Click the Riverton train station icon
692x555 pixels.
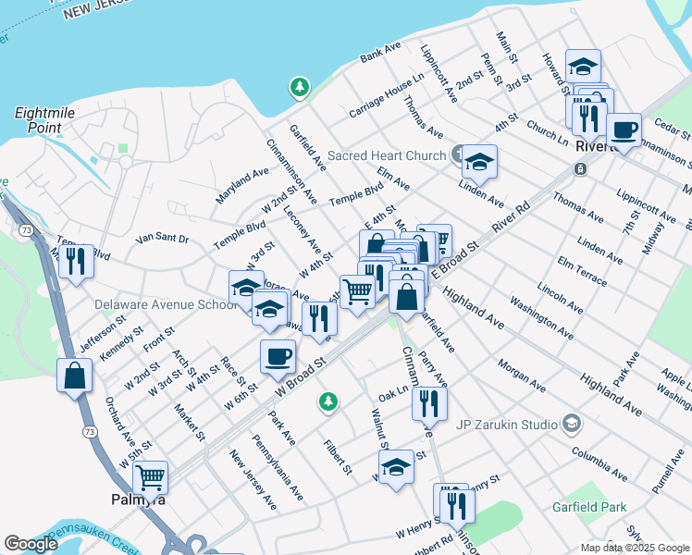click(580, 168)
